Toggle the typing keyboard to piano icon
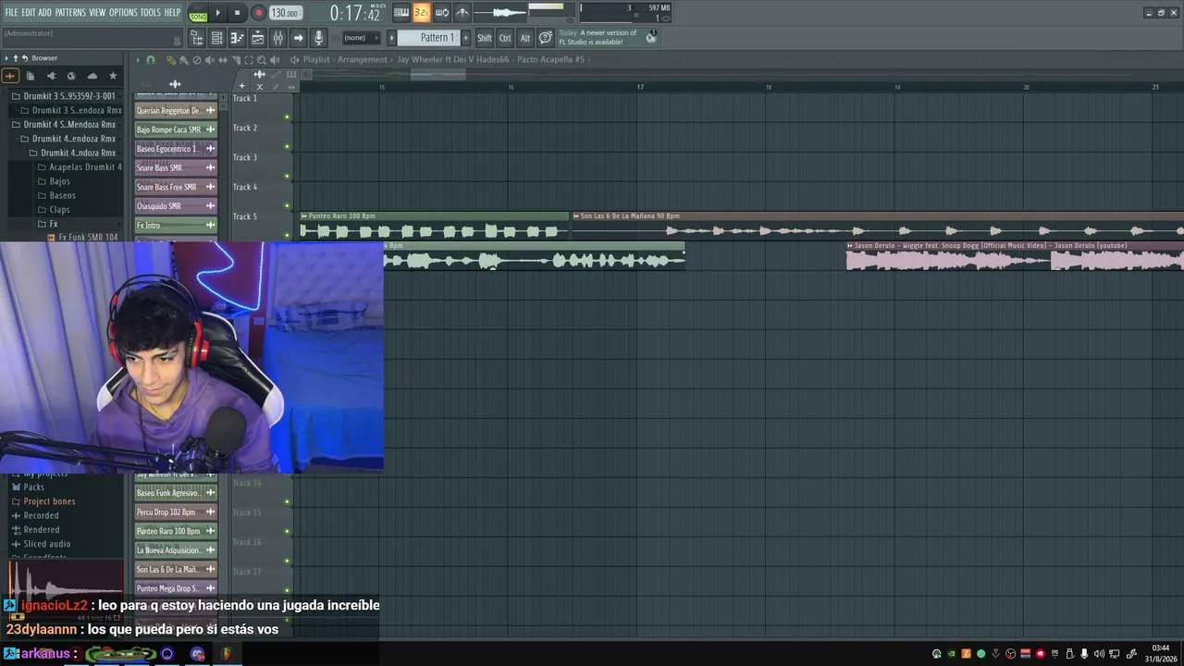 [401, 12]
